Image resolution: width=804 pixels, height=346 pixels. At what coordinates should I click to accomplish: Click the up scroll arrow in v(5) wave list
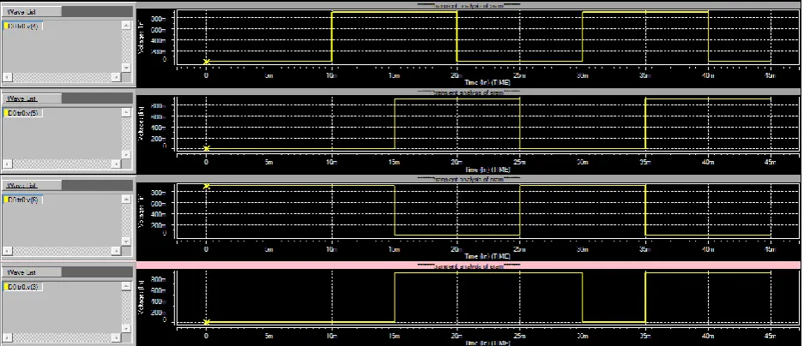point(126,112)
